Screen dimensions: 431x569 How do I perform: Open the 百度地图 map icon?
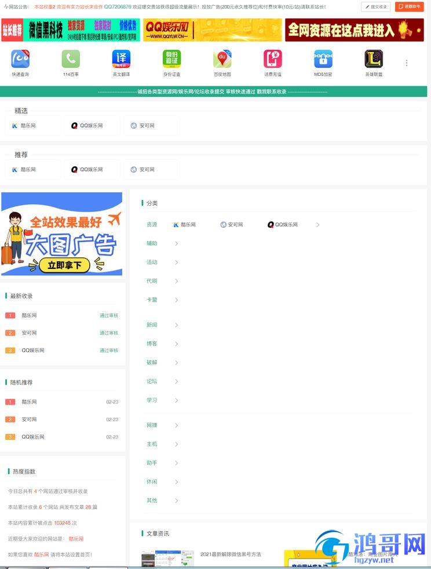(222, 59)
